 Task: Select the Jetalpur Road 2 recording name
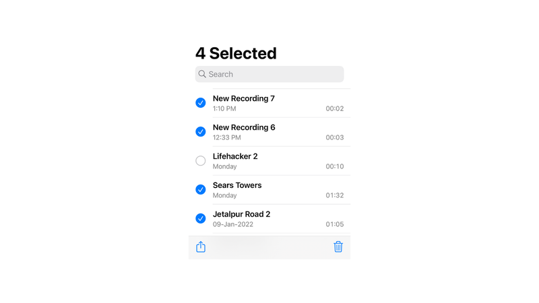pos(242,214)
